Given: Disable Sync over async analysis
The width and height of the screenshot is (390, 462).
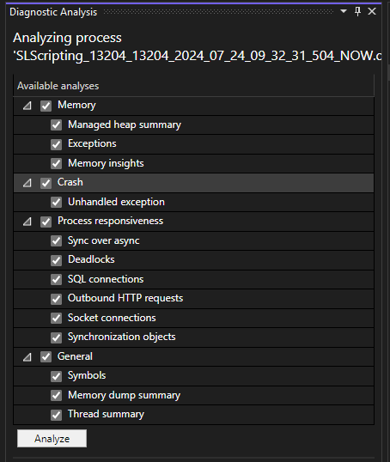Looking at the screenshot, I should click(56, 241).
